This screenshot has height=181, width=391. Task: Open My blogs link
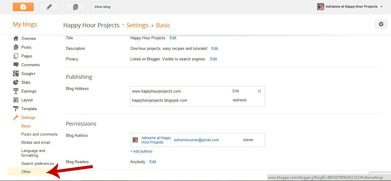click(x=25, y=24)
